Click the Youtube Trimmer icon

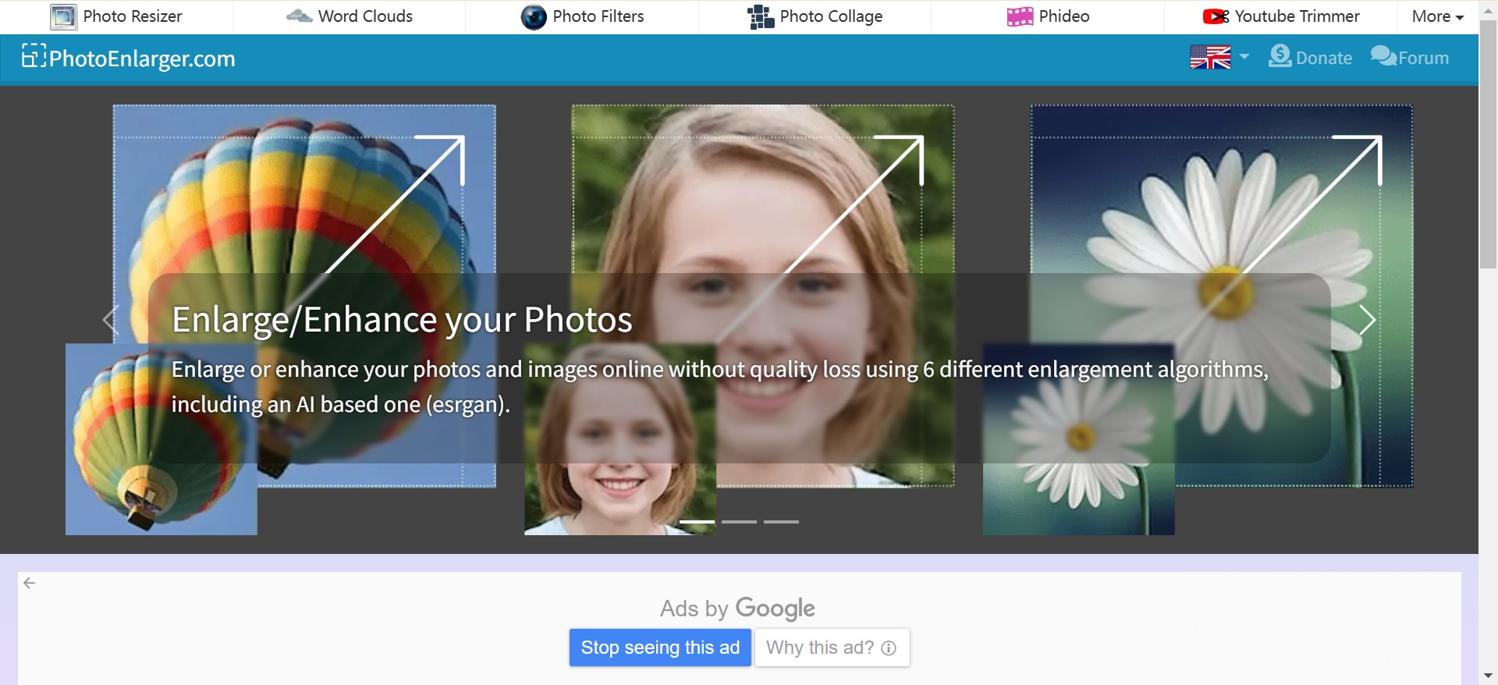pos(1216,16)
